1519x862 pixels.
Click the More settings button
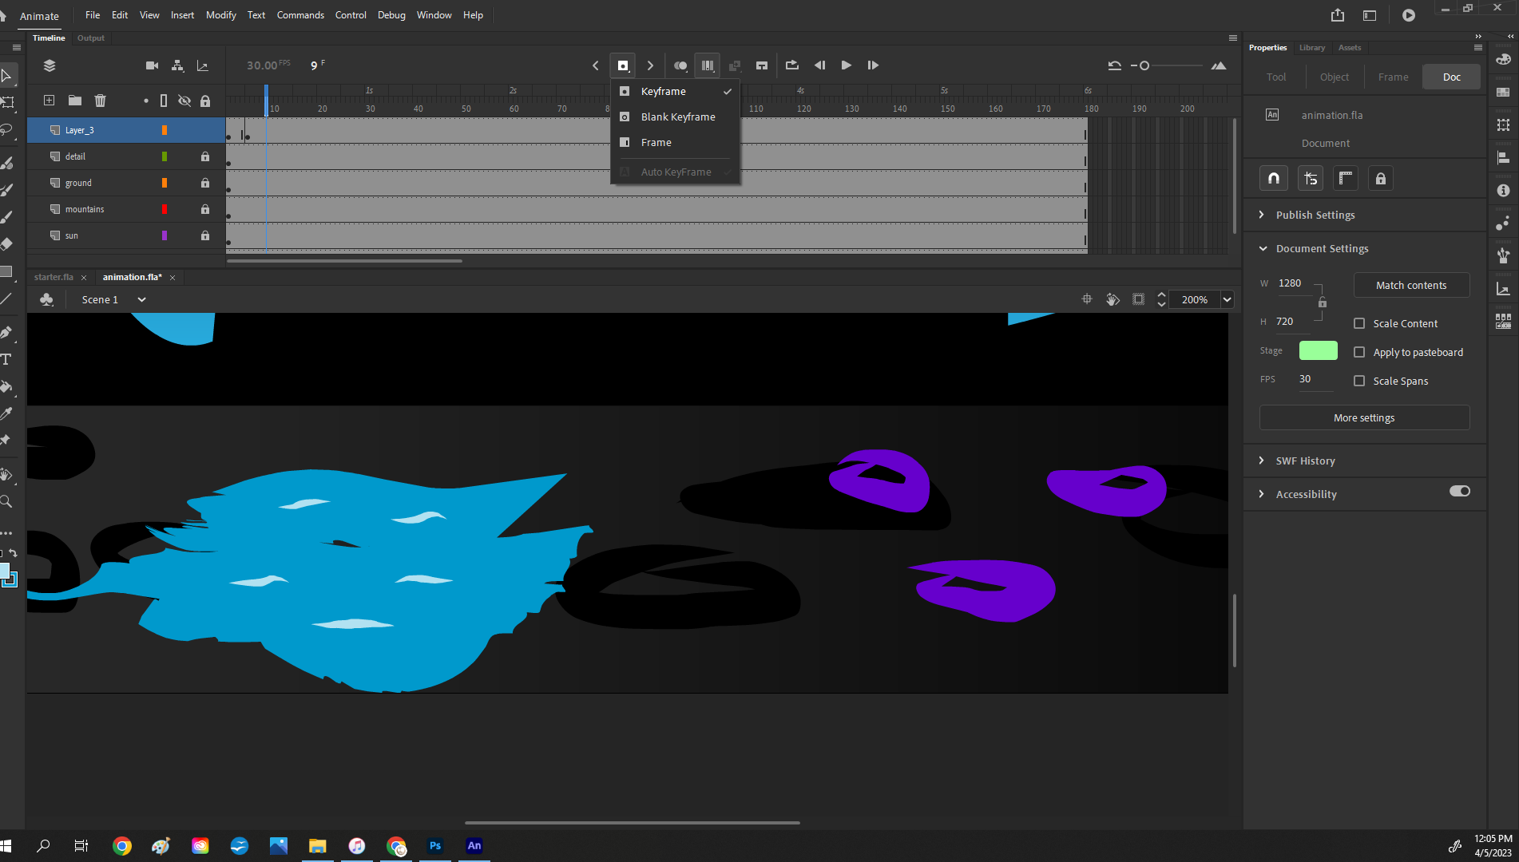(x=1364, y=417)
